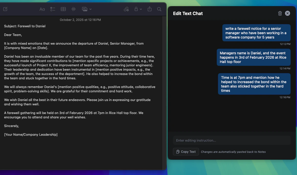Viewport: 297px width, 175px height.
Task: Select the first chat message about farewell notice
Action: pyautogui.click(x=256, y=33)
